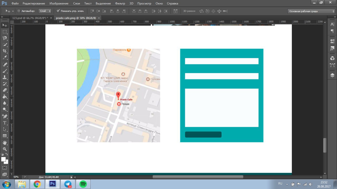Toggle Quick Mask mode
This screenshot has width=337, height=189.
pos(5,168)
